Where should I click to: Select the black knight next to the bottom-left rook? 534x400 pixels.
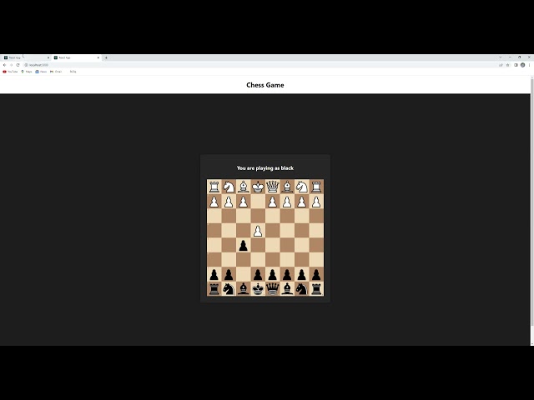pos(229,289)
